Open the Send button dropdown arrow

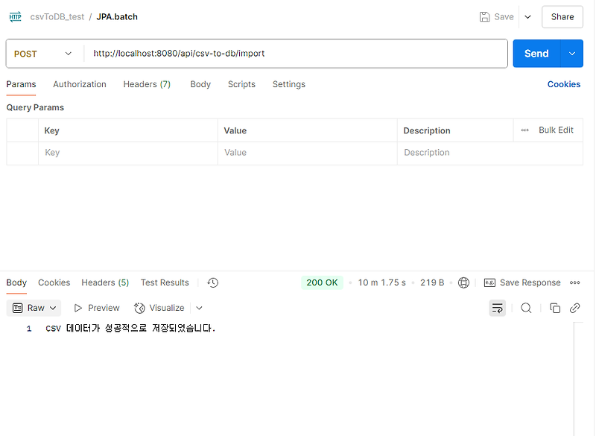570,53
